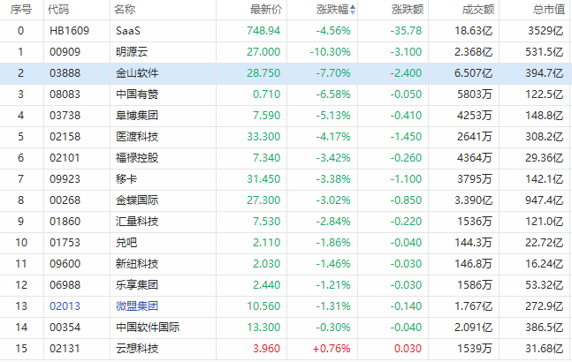Click 云想科技 price 3.960
This screenshot has width=572, height=362.
[x=267, y=348]
